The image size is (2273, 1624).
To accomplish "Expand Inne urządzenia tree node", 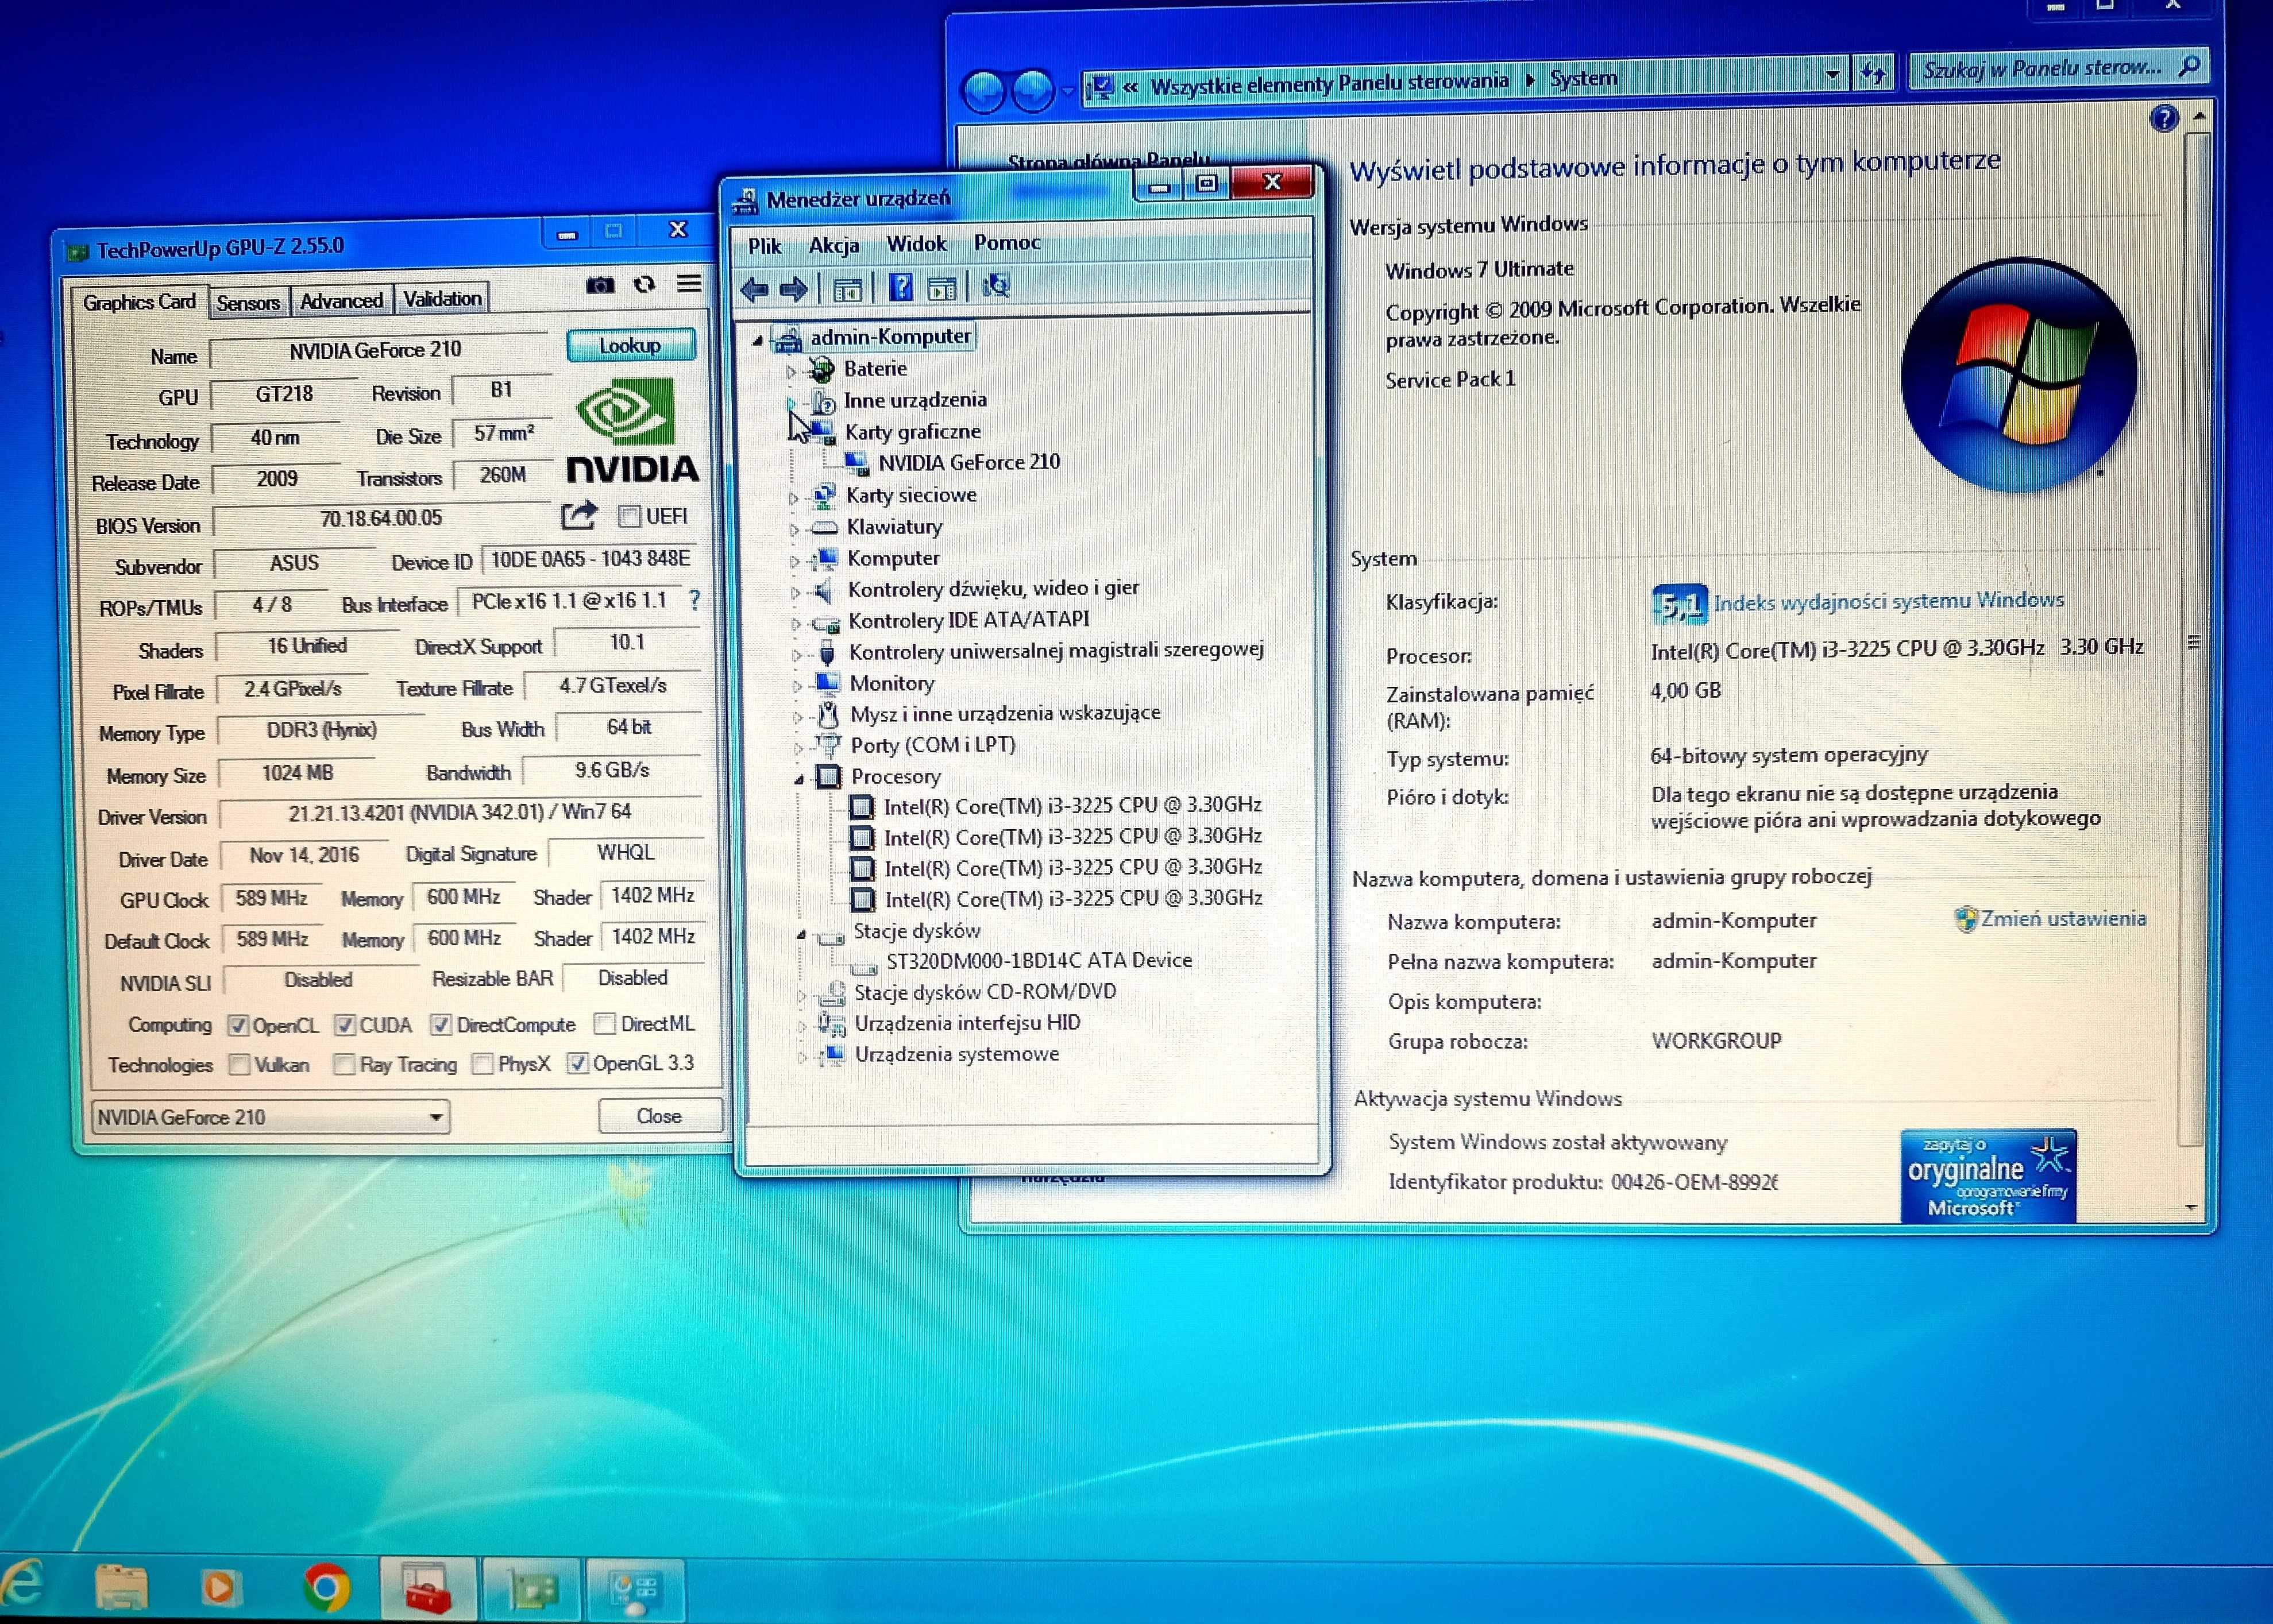I will pos(789,401).
